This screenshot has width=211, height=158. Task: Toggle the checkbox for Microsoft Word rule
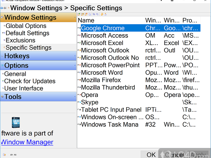pos(78,72)
